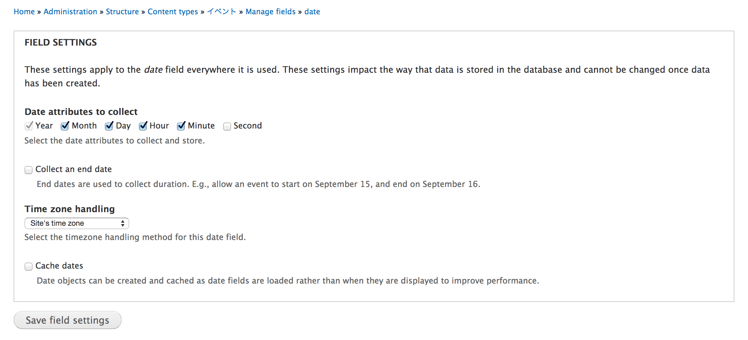Open the Time zone handling dropdown
748x340 pixels.
click(77, 223)
